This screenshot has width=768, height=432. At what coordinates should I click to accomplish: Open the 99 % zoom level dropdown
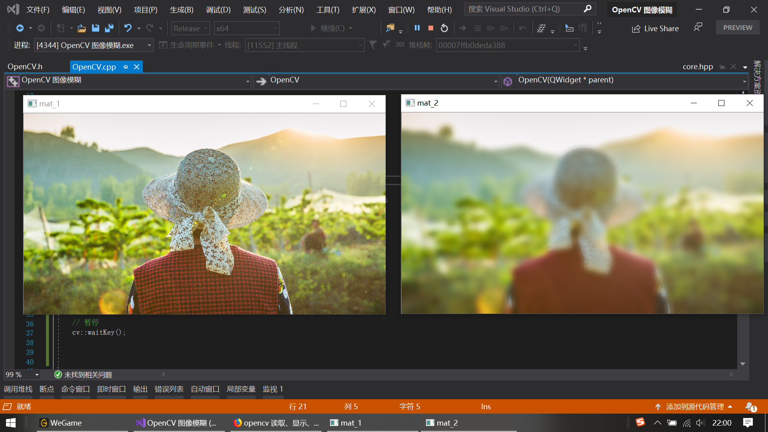tap(37, 375)
